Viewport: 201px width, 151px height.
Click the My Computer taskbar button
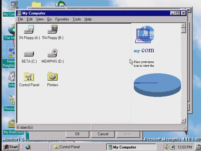(131, 147)
